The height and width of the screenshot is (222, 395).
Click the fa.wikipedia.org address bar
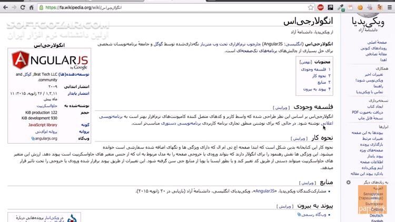pyautogui.click(x=174, y=7)
